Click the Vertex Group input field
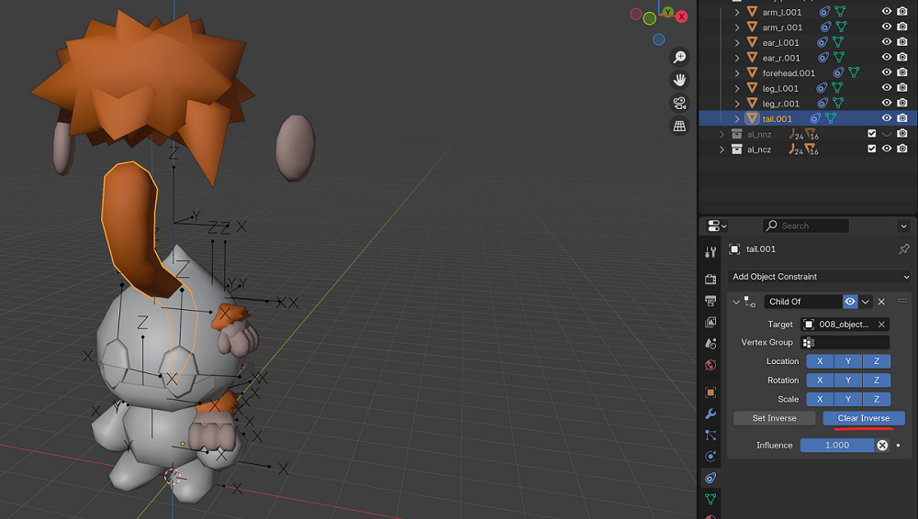The height and width of the screenshot is (519, 918). tap(845, 342)
